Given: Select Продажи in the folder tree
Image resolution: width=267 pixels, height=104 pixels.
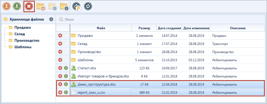Looking at the screenshot, I should (x=22, y=27).
